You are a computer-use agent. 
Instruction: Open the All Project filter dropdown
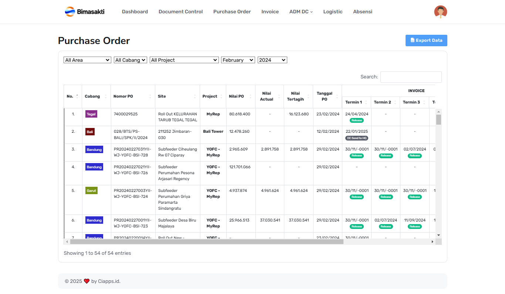[184, 60]
